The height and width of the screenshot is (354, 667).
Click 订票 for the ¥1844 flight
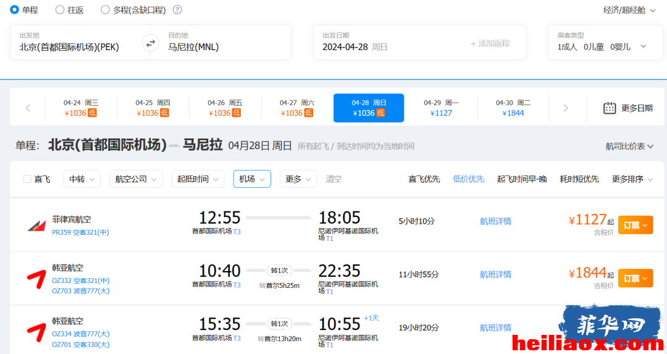point(636,278)
